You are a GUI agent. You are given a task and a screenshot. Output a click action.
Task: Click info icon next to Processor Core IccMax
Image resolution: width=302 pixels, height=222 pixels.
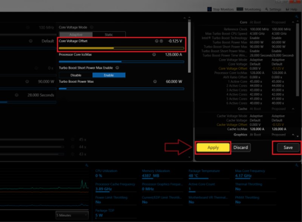coord(154,55)
